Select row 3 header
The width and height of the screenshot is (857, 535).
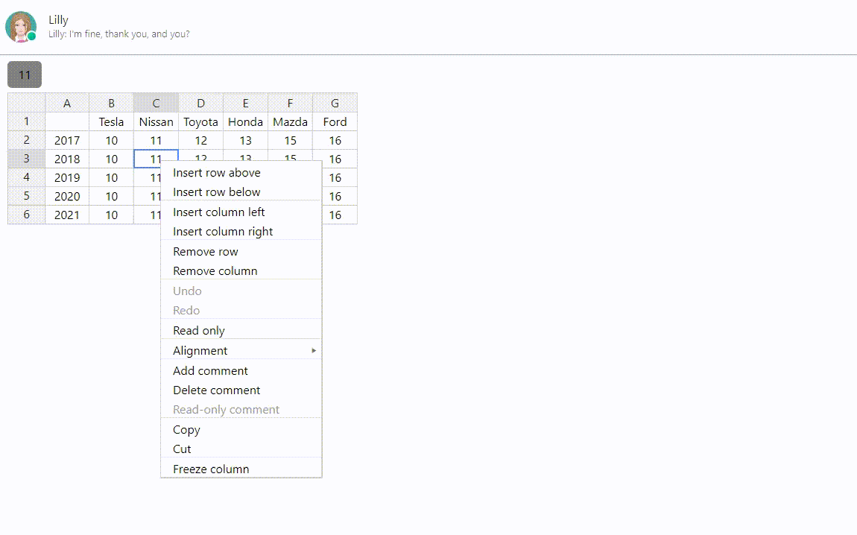[x=26, y=159]
